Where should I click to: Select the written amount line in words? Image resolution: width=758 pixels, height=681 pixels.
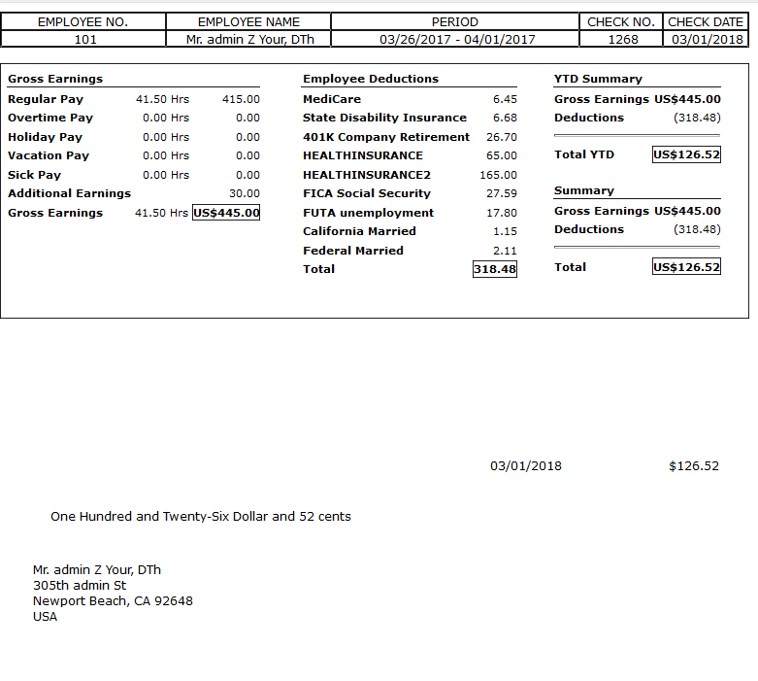point(201,517)
